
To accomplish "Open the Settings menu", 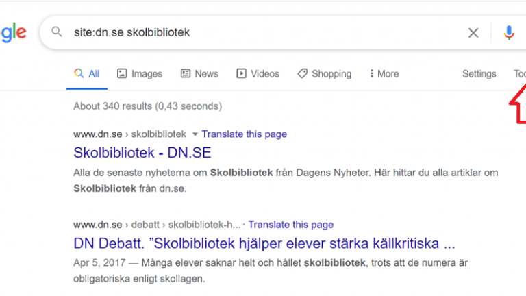I will point(479,74).
